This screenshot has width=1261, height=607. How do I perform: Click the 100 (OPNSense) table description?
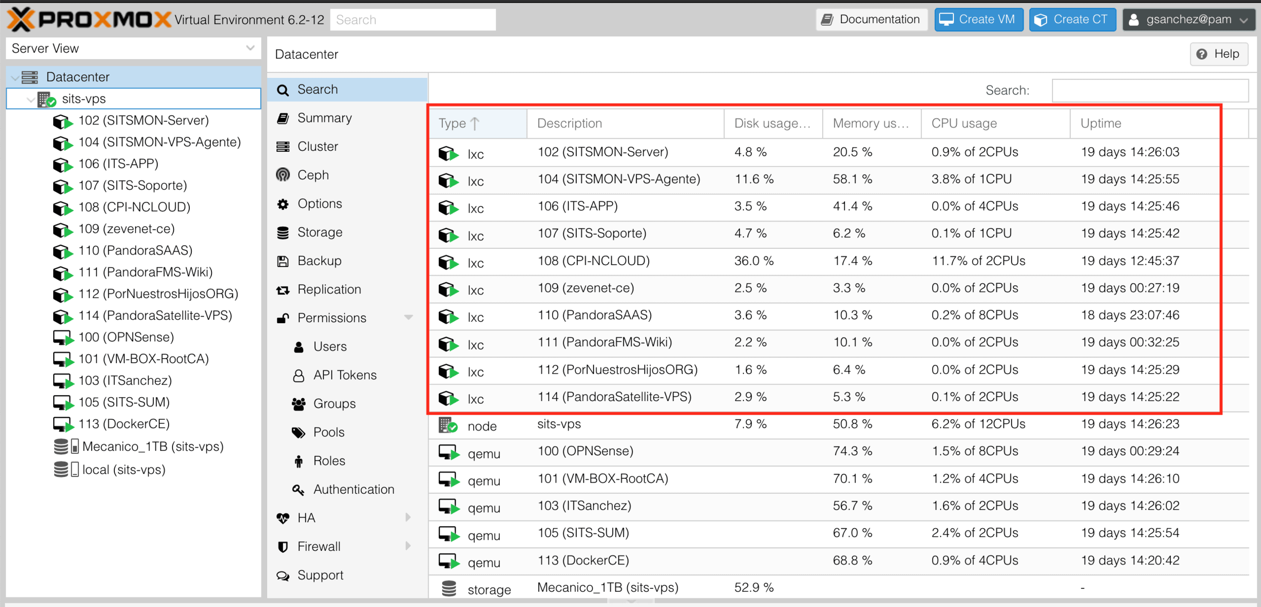(585, 451)
